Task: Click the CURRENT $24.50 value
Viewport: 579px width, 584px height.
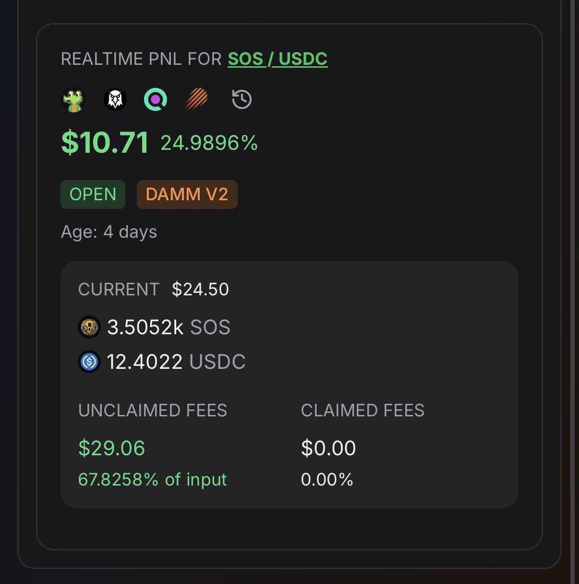Action: [200, 290]
